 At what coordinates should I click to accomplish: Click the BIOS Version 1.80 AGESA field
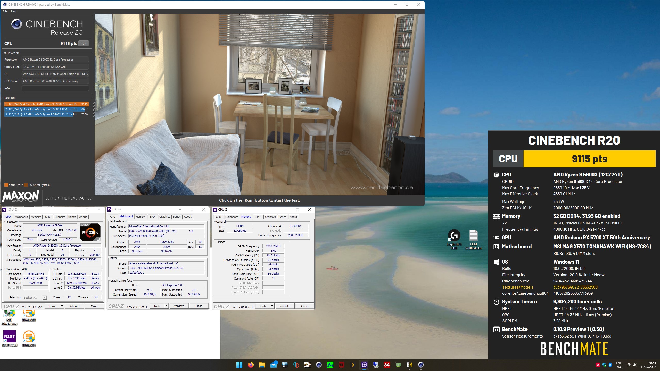(x=167, y=268)
